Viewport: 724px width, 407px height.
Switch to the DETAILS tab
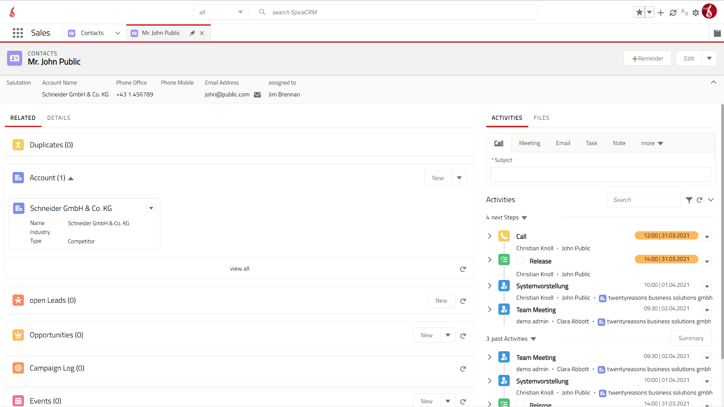pyautogui.click(x=59, y=118)
